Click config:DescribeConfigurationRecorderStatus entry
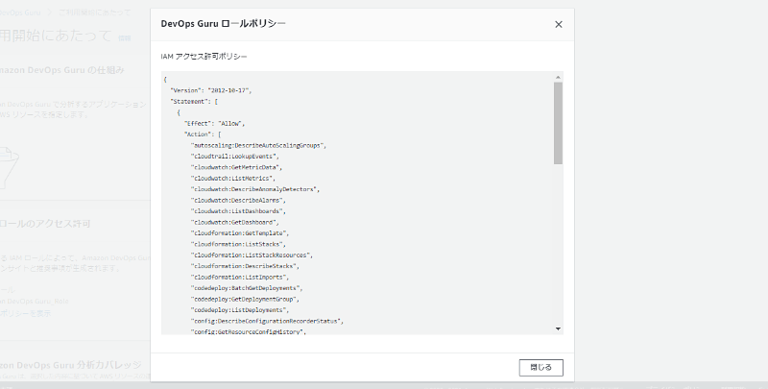 267,321
